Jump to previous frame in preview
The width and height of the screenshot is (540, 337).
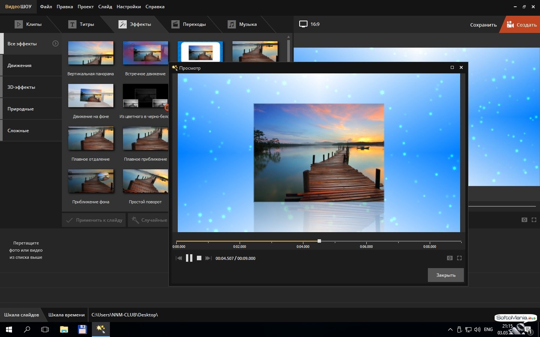[x=179, y=258]
